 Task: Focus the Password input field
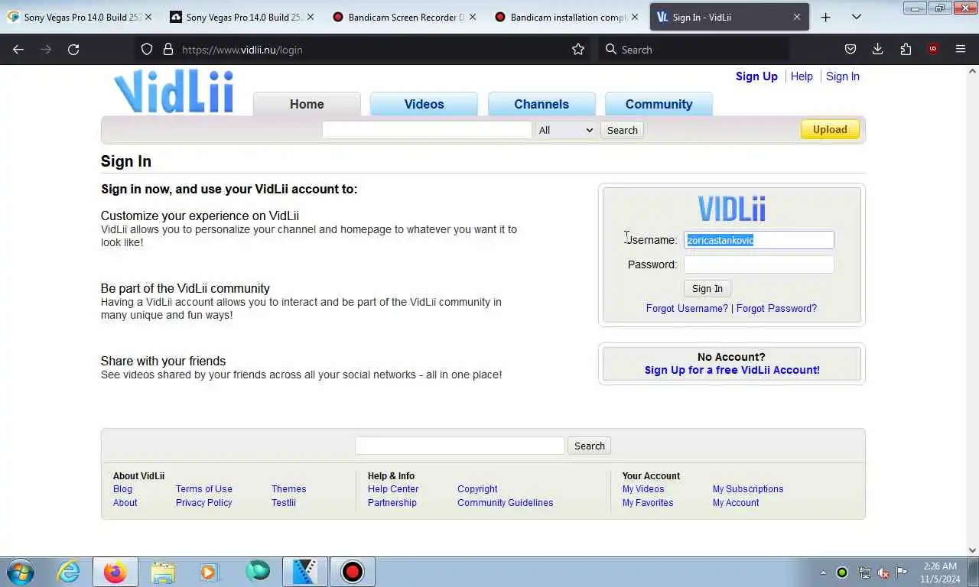pos(759,264)
